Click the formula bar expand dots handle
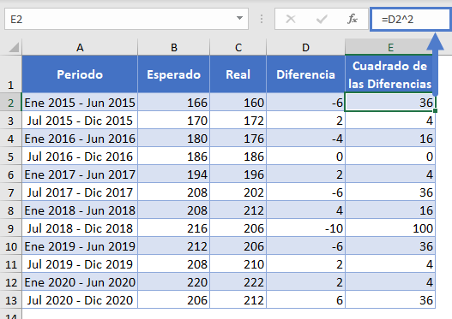This screenshot has height=319, width=452. pos(262,19)
